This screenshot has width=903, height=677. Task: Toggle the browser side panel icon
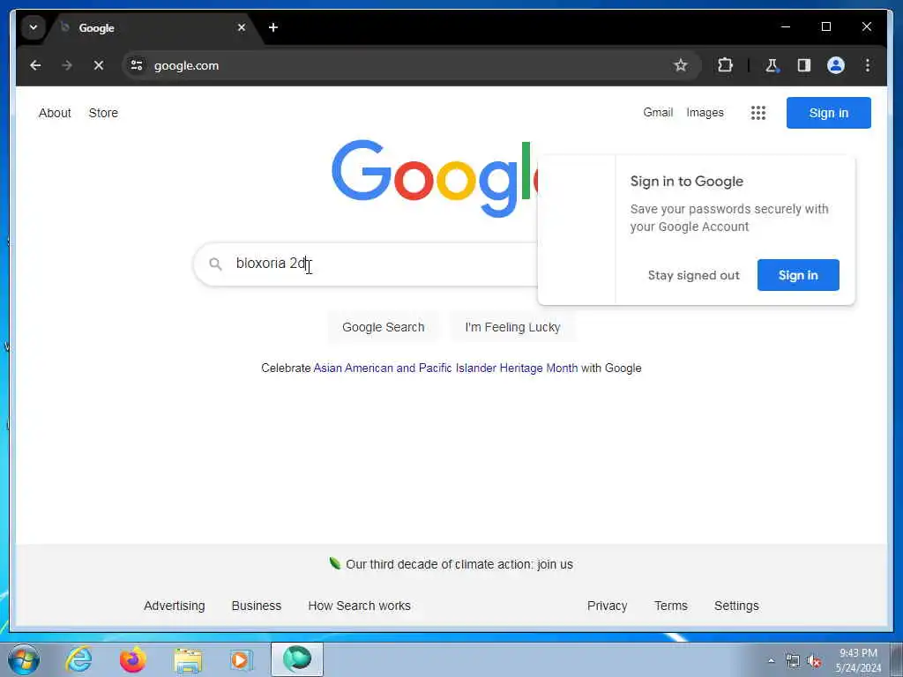pyautogui.click(x=804, y=65)
